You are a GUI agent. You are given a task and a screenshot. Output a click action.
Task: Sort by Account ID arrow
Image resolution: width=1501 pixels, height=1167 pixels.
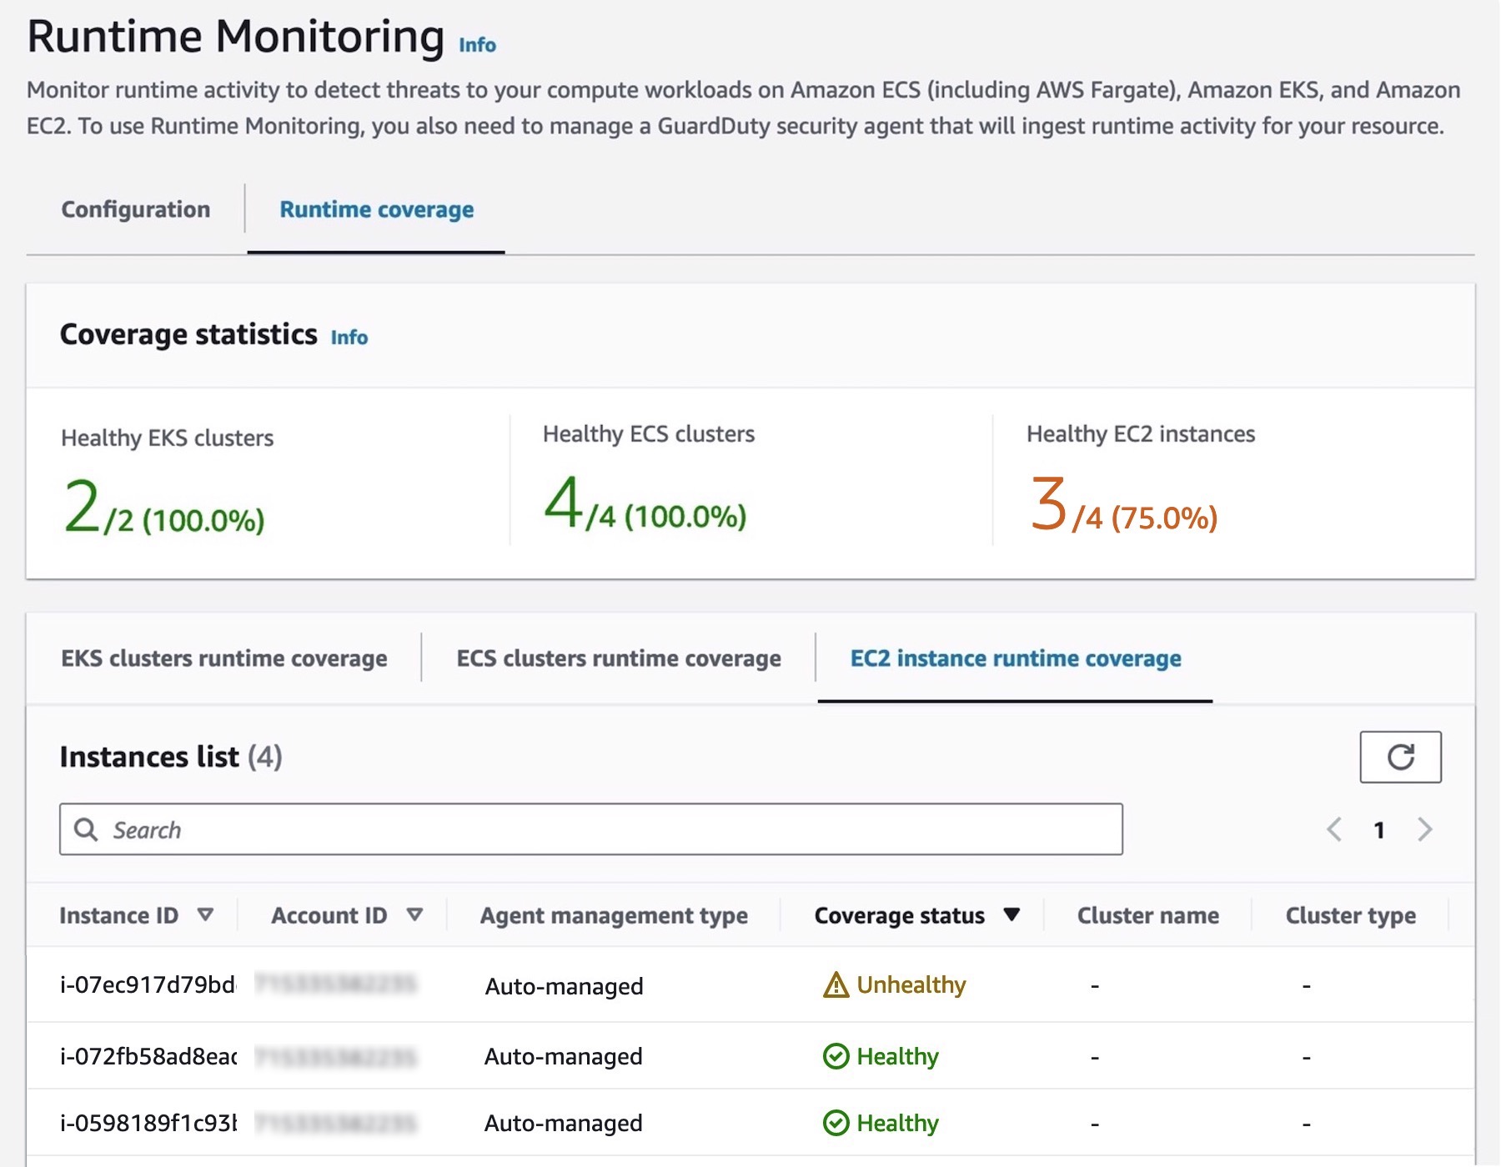pos(414,915)
